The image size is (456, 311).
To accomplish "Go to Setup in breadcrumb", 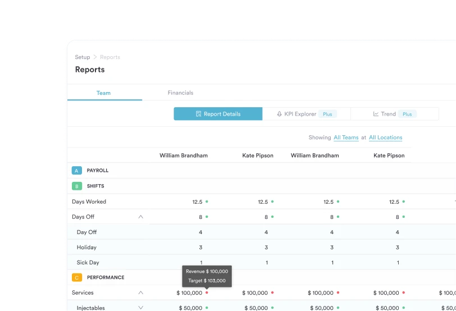I will 83,57.
